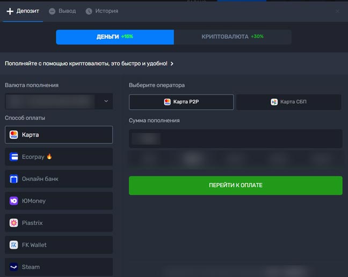Expand the crypto deposit promo chevron

click(x=172, y=63)
